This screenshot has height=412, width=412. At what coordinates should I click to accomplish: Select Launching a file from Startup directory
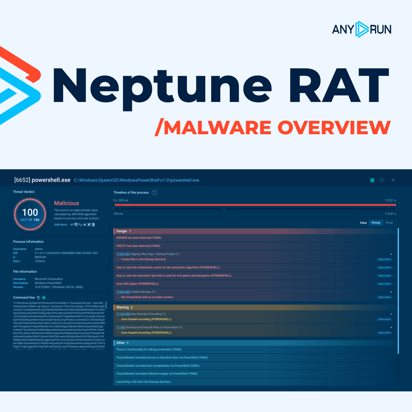[x=255, y=382]
